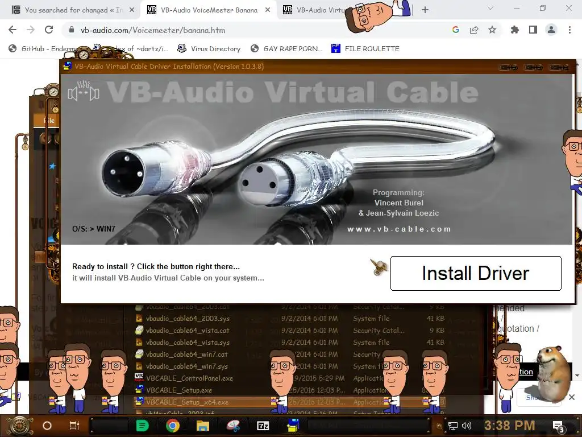This screenshot has width=582, height=437.
Task: Dismiss the popup with the bottom-right X
Action: point(572,397)
